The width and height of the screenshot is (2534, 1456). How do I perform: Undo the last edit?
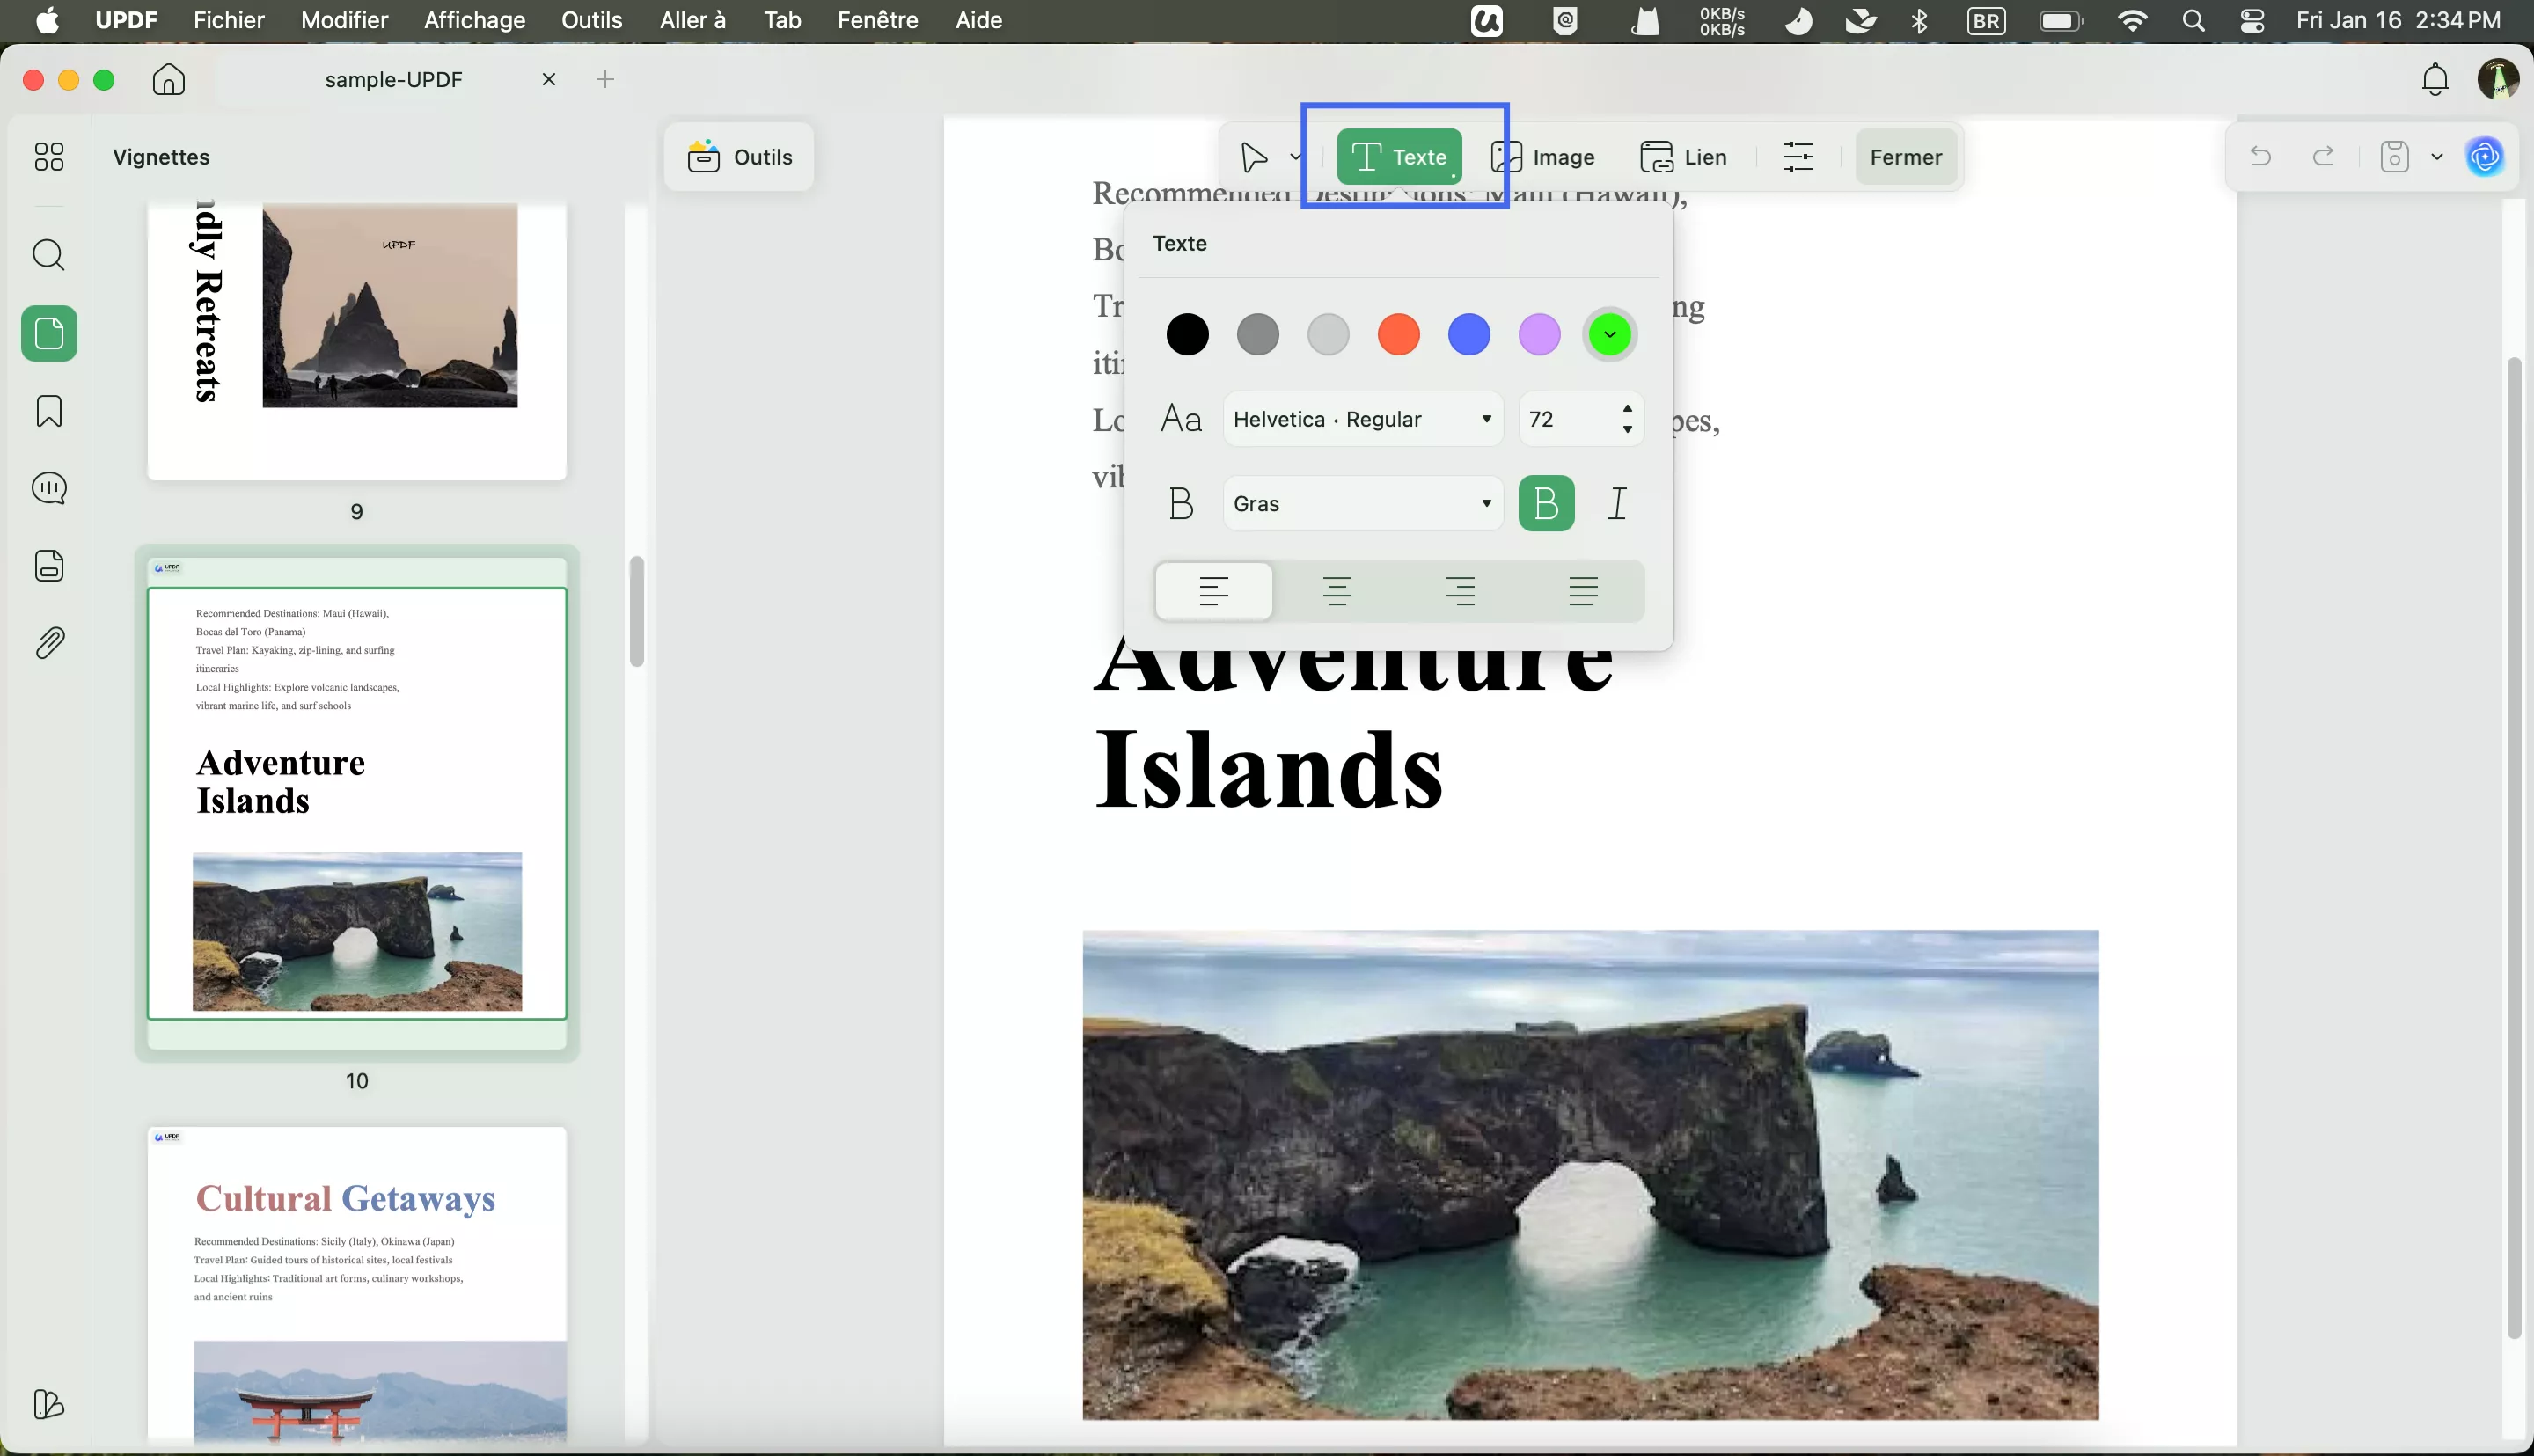2261,156
